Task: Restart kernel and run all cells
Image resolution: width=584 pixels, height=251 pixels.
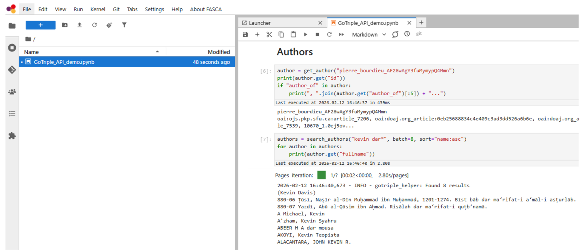Action: click(341, 34)
